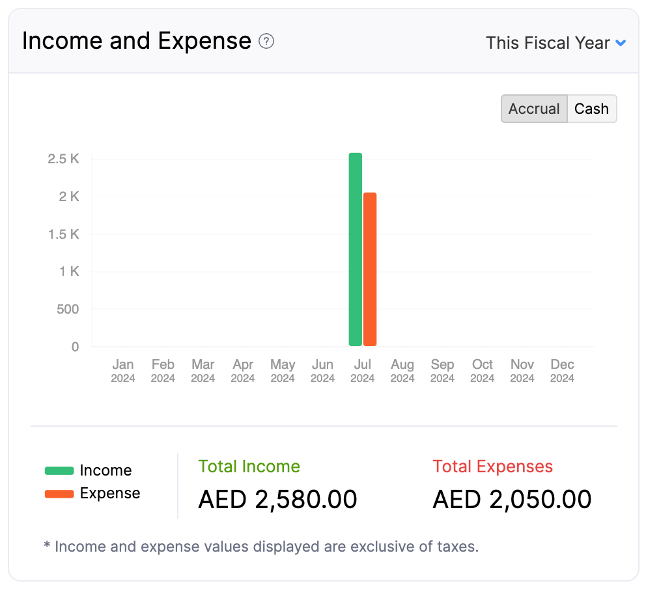This screenshot has height=592, width=646.
Task: Enable the Accrual accounting mode
Action: [x=534, y=109]
